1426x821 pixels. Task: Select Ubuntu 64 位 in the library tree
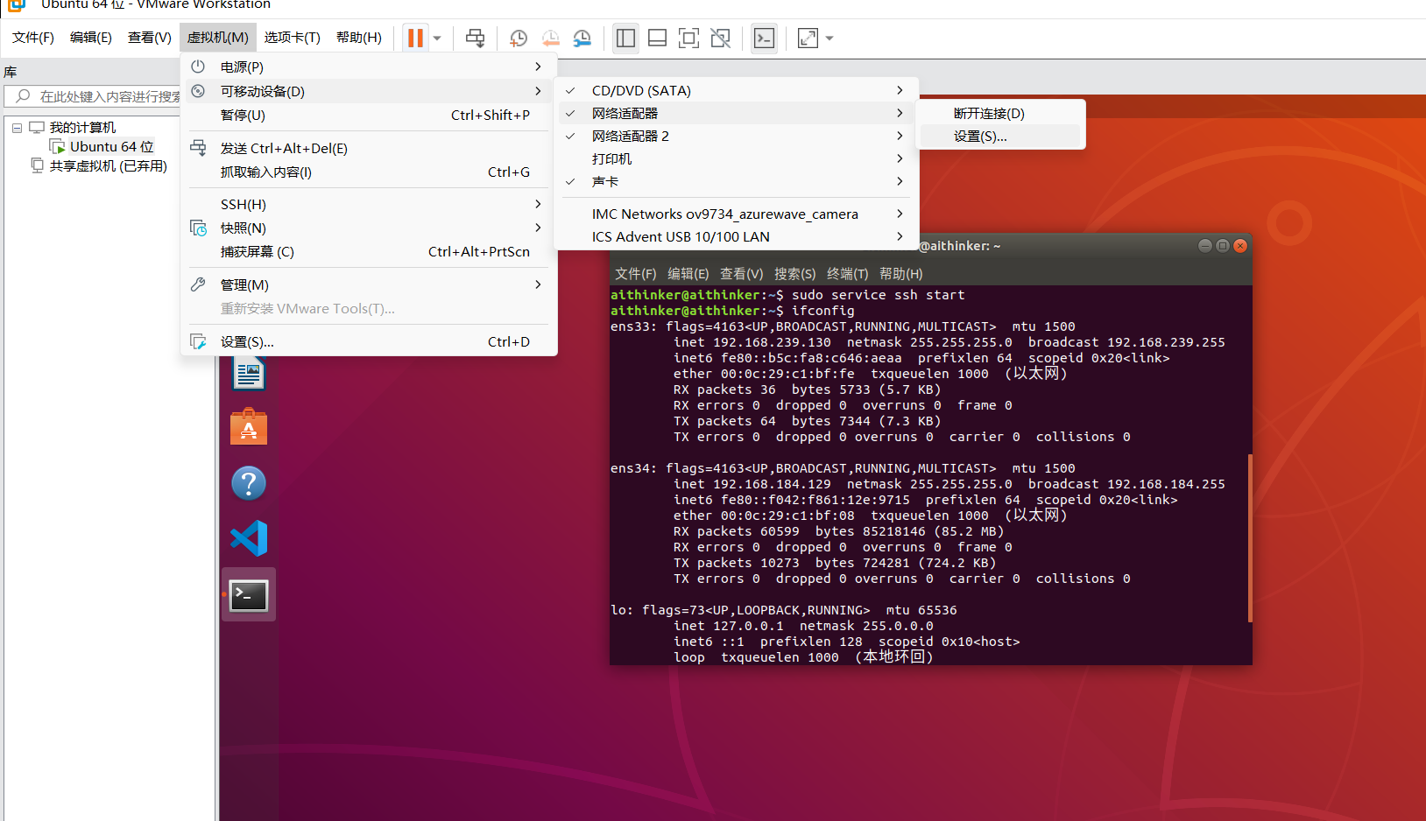click(111, 146)
